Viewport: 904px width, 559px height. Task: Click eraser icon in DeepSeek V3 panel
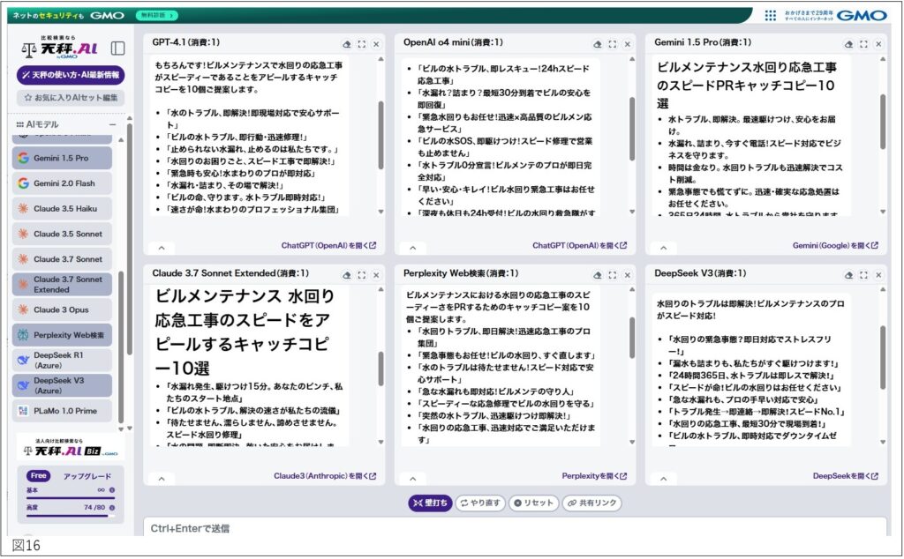pos(848,273)
